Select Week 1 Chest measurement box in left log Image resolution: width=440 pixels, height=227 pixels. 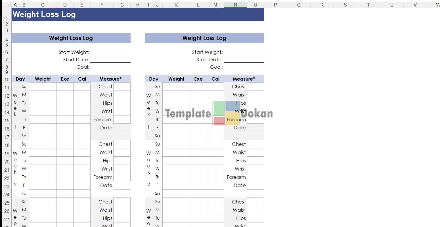(122, 87)
